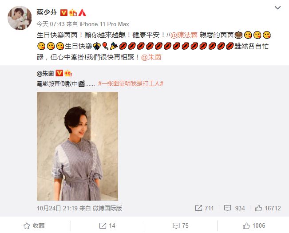Image resolution: width=289 pixels, height=233 pixels.
Task: Enlarge the photo of woman in striped dress
Action: click(77, 146)
